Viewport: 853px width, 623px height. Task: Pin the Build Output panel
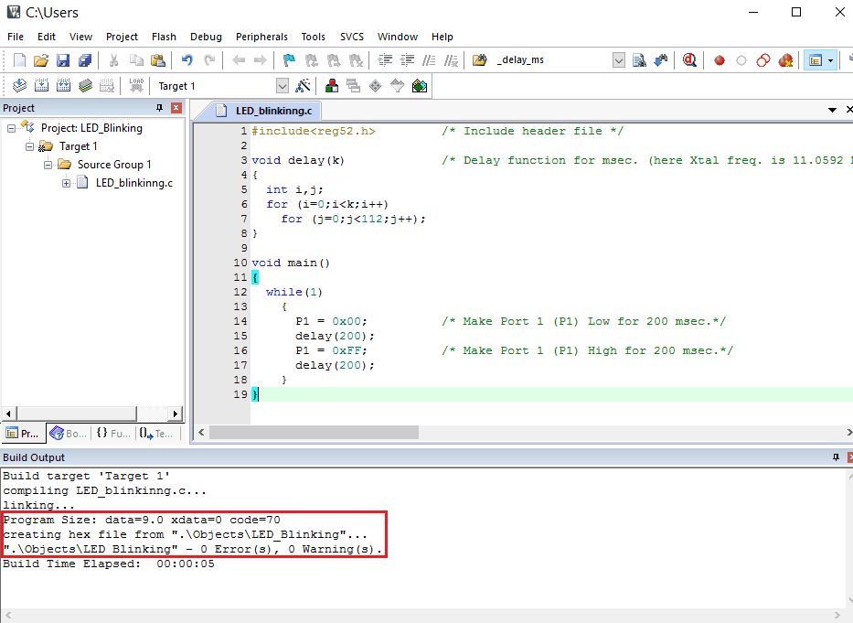pos(835,457)
